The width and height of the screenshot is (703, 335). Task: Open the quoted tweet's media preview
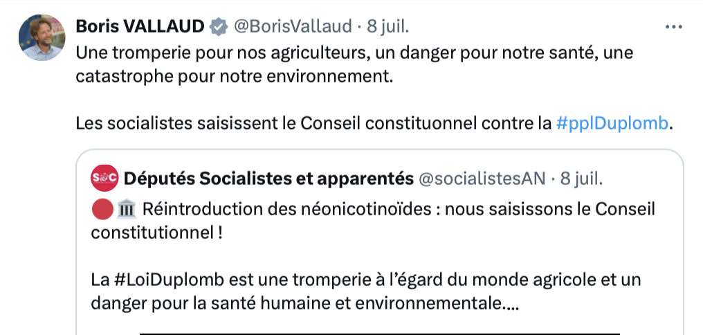tap(379, 329)
